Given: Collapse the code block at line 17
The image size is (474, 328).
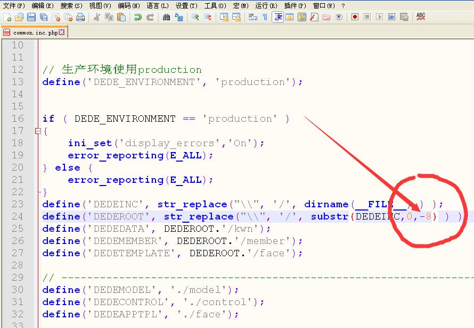Looking at the screenshot, I should point(38,131).
